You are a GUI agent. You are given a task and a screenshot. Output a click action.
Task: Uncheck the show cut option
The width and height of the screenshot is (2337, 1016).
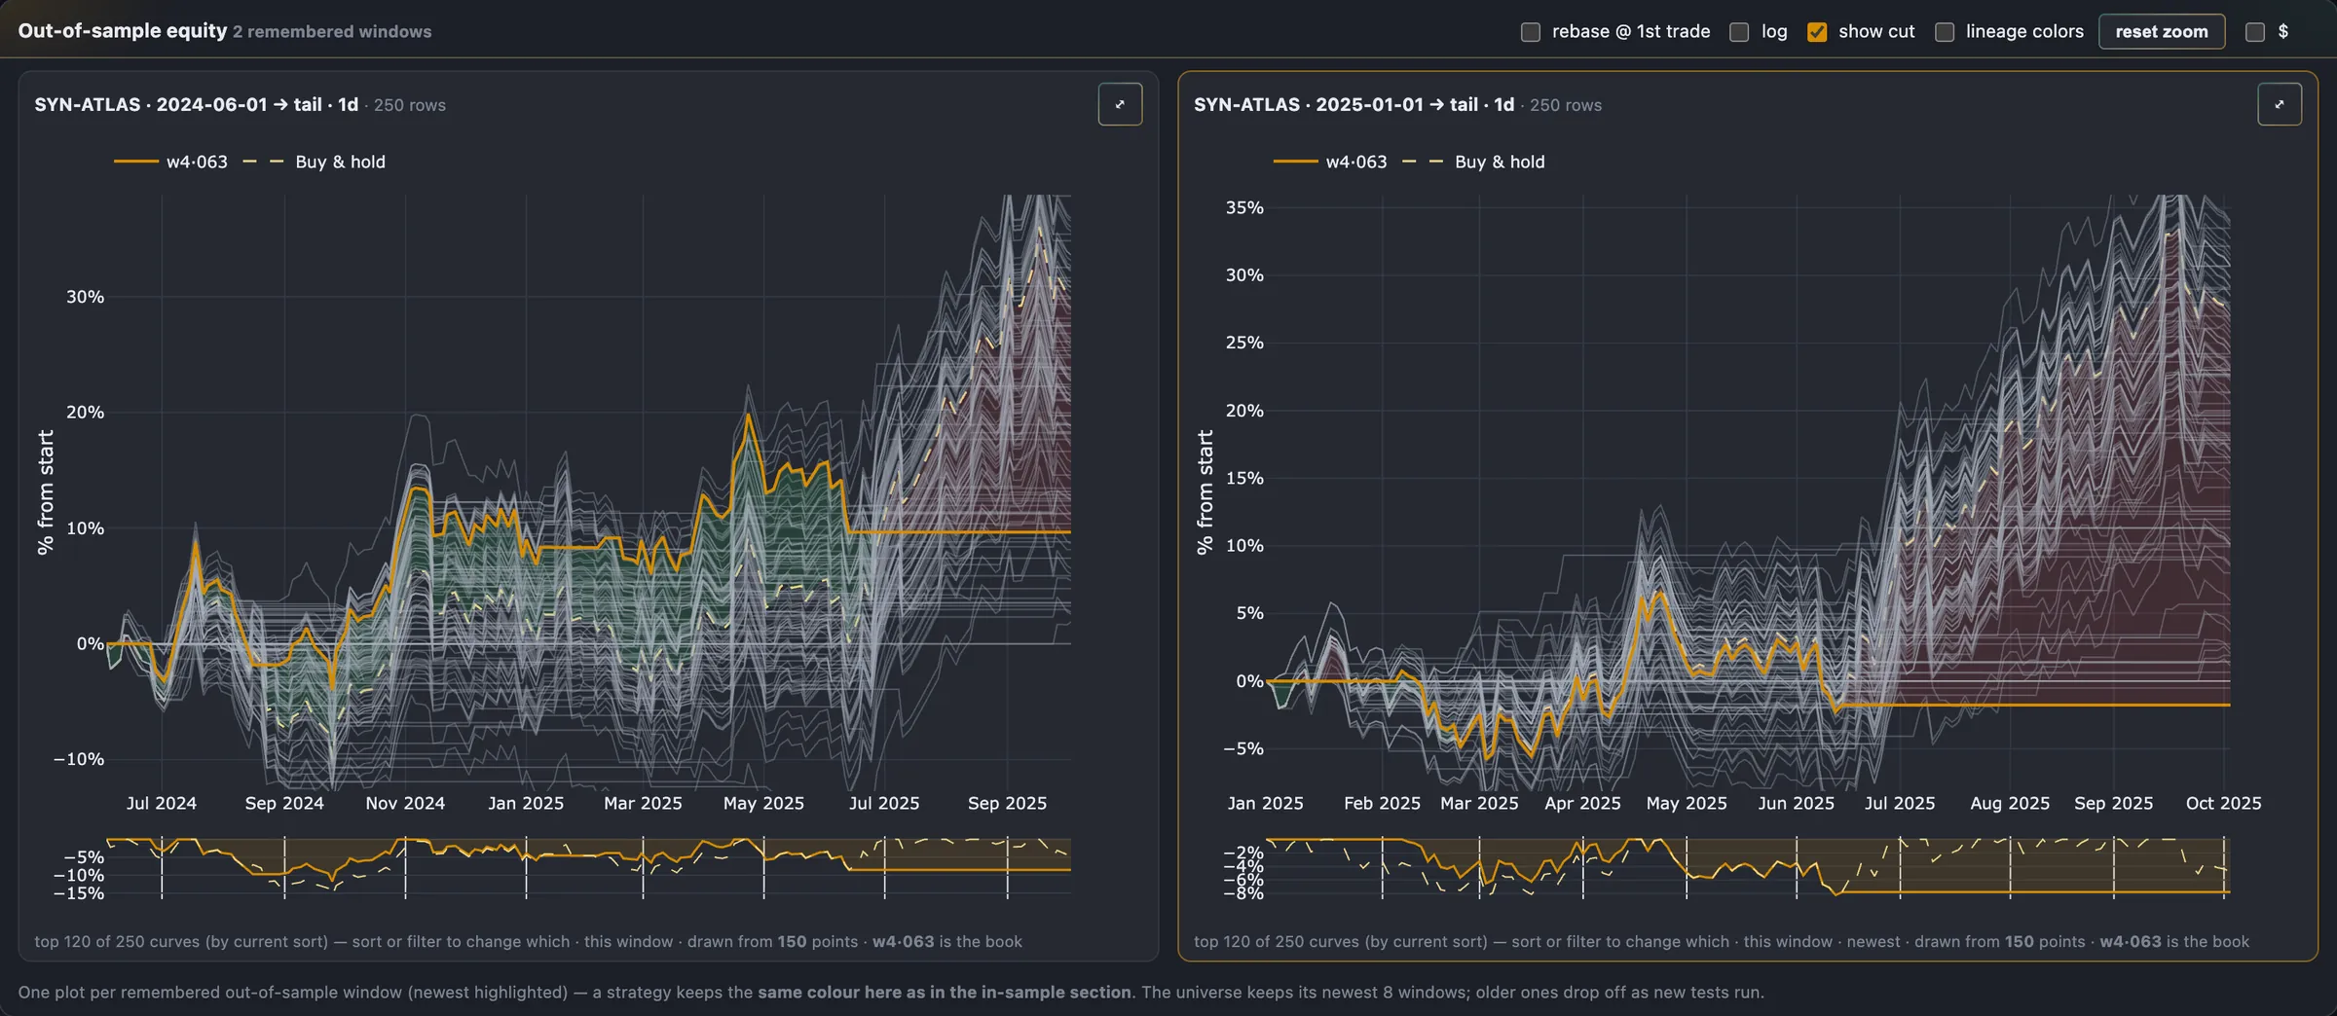(x=1817, y=32)
